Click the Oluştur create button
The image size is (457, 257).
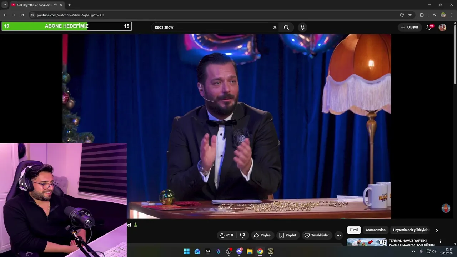pos(410,27)
